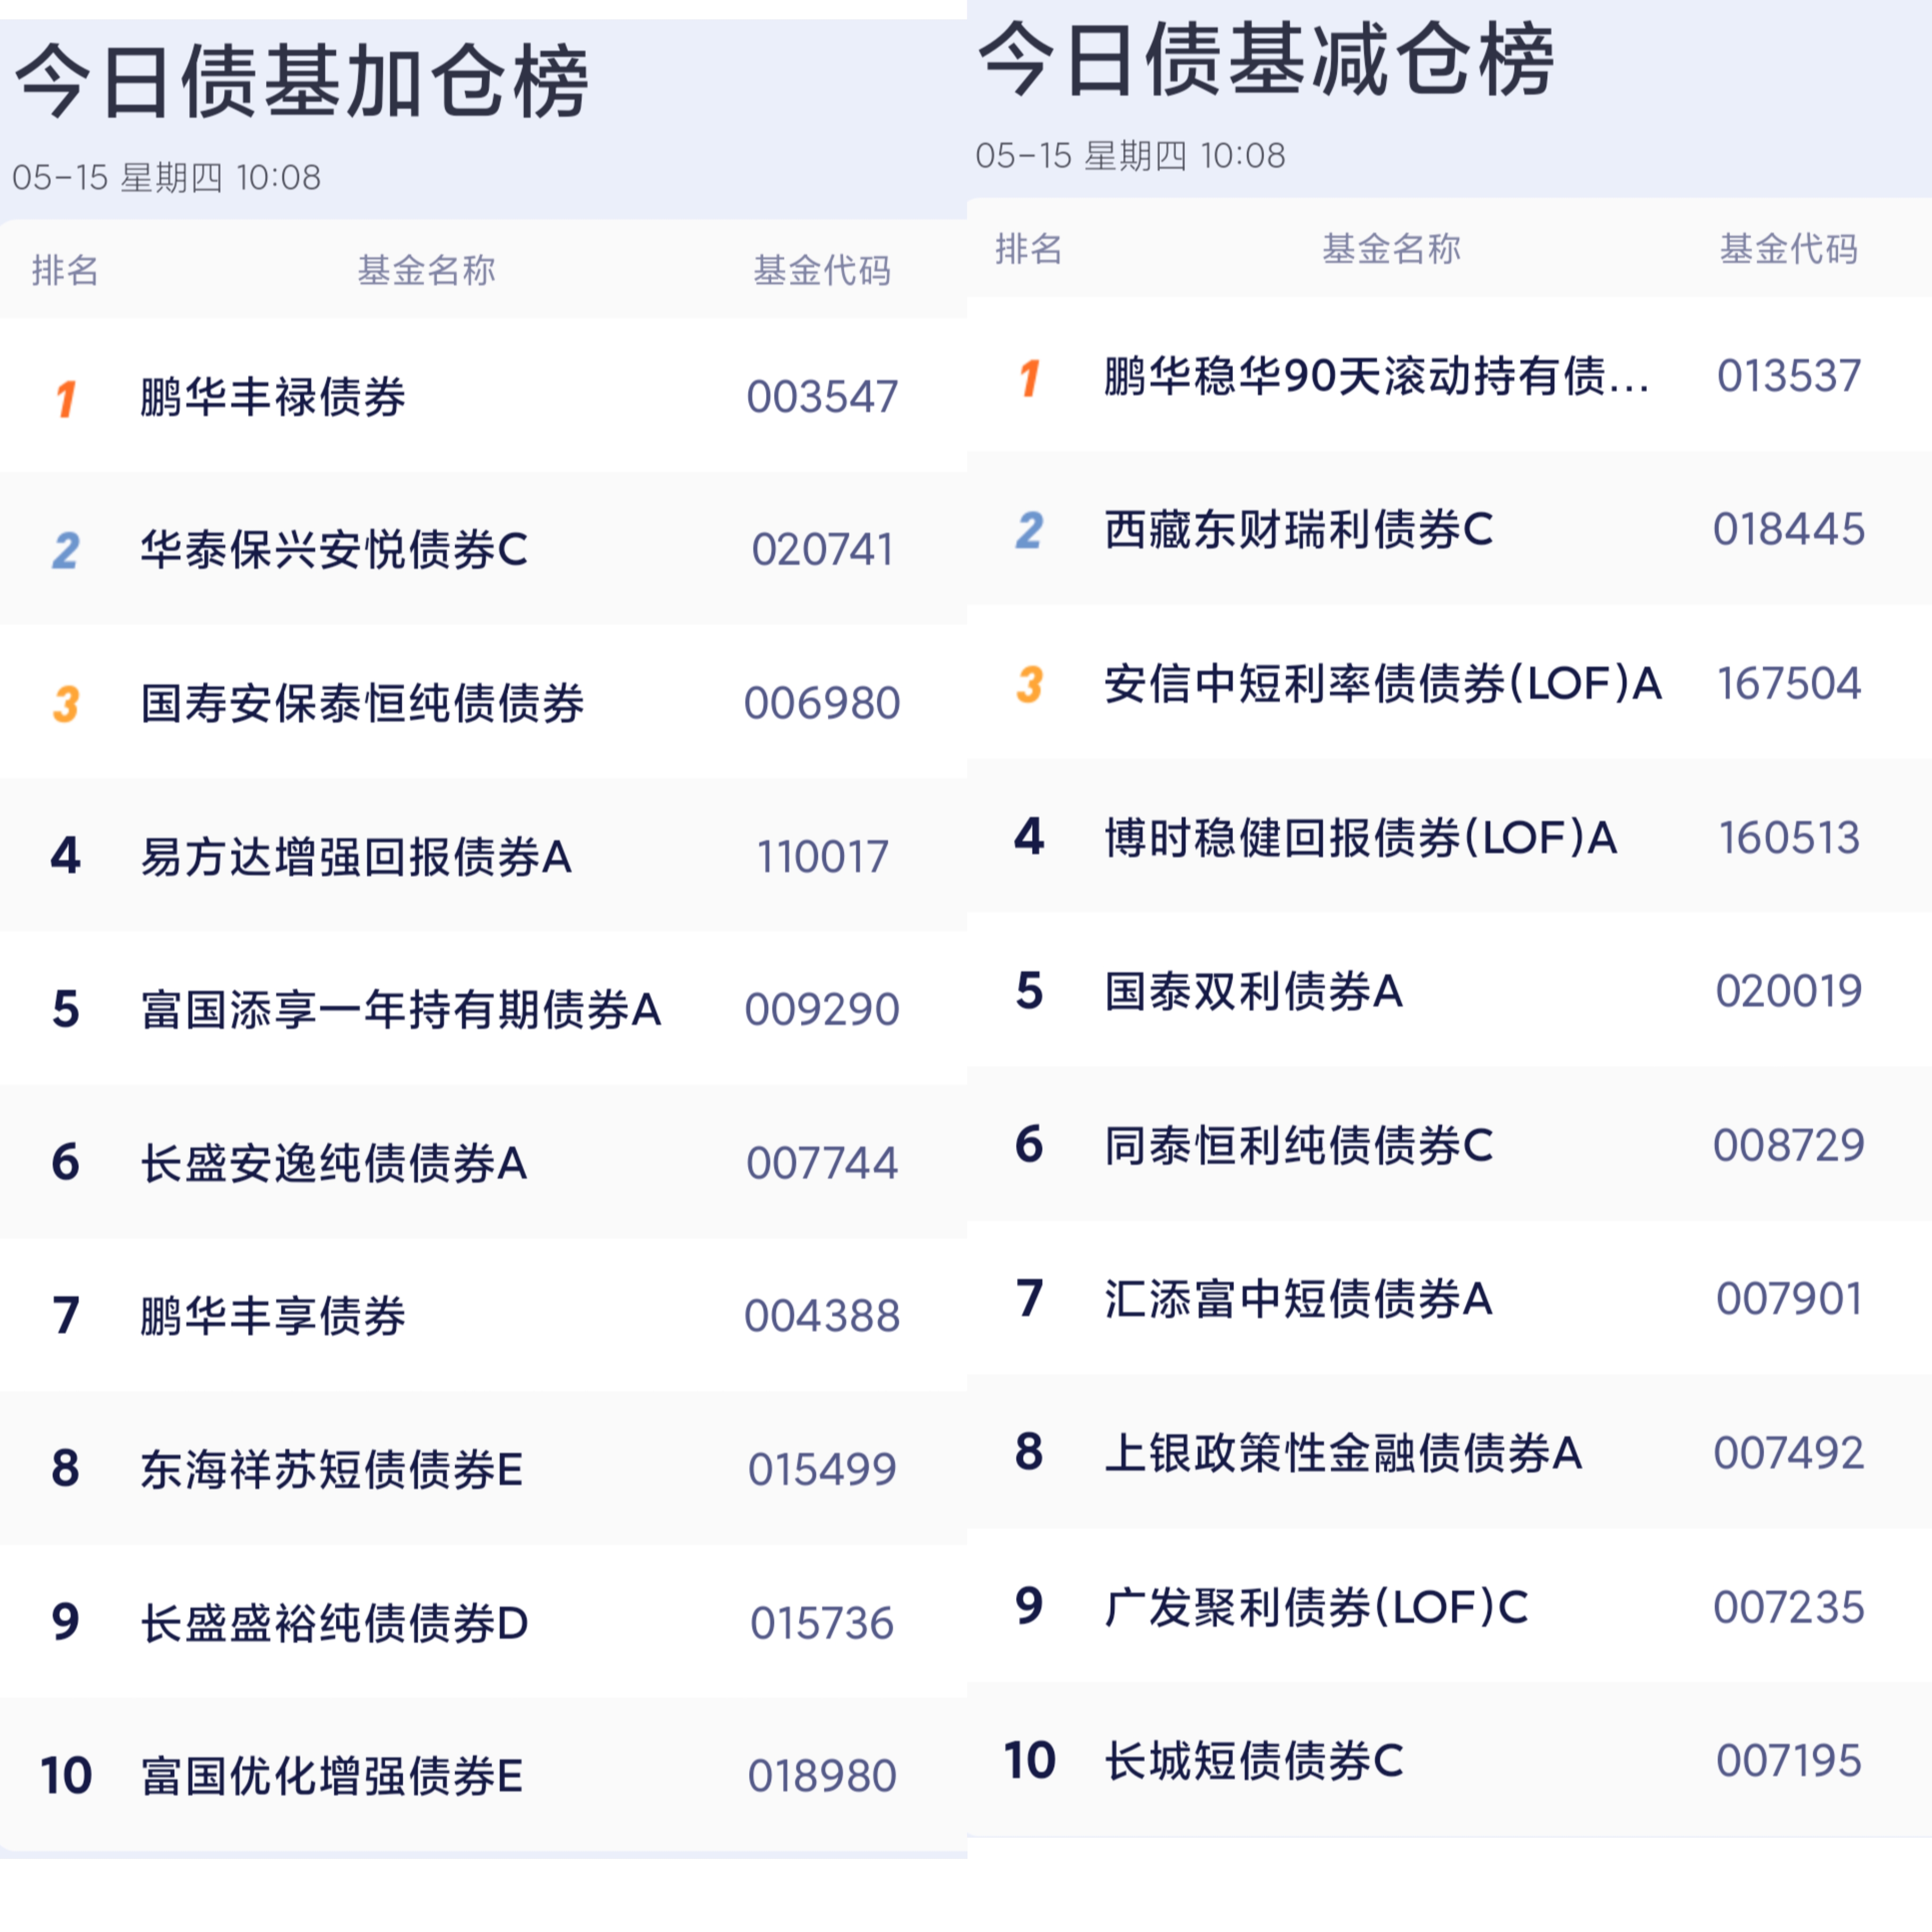Click blue rank 2 icon in 加仓榜
Image resolution: width=1932 pixels, height=1932 pixels.
tap(66, 550)
